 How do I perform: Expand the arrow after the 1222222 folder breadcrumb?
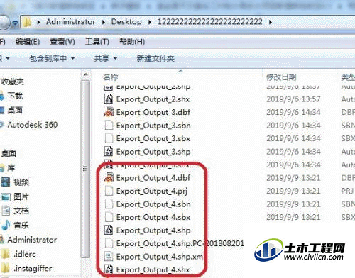(271, 22)
